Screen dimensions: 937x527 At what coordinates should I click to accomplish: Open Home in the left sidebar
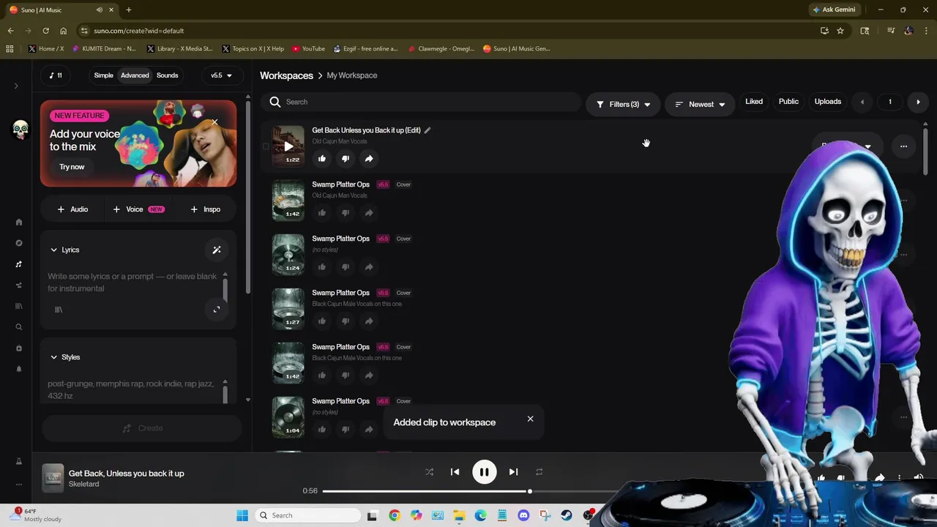pyautogui.click(x=19, y=222)
